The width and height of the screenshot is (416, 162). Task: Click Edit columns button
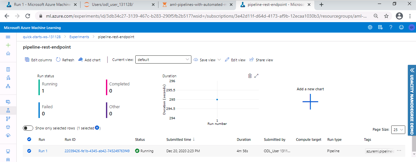coord(38,60)
